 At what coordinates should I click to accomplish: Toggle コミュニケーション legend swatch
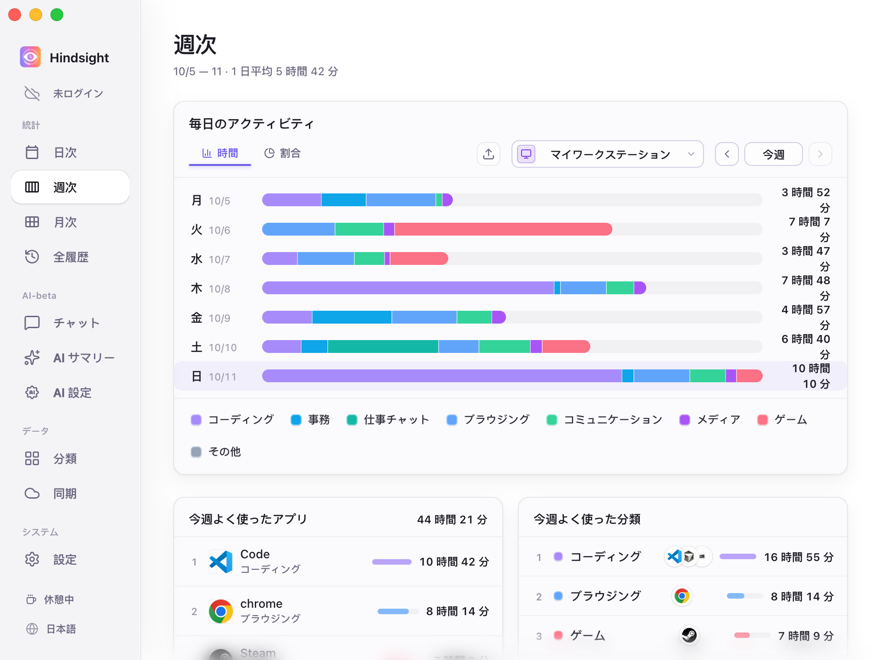[x=552, y=420]
